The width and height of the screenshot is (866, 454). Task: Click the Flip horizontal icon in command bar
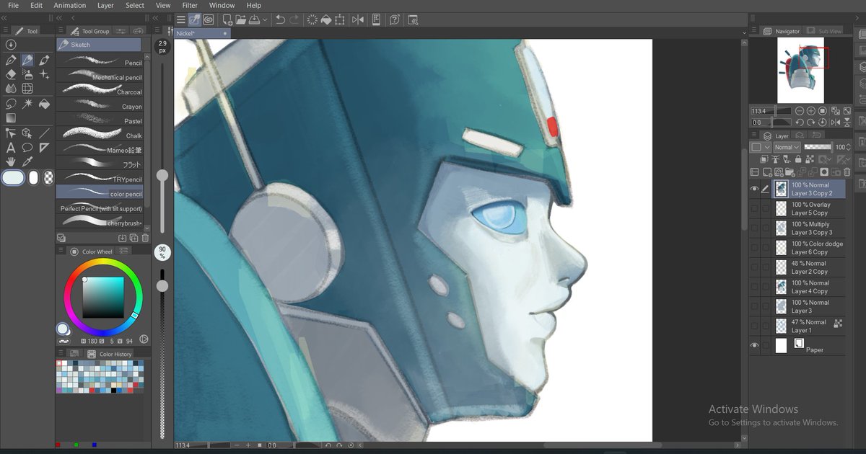click(x=358, y=20)
